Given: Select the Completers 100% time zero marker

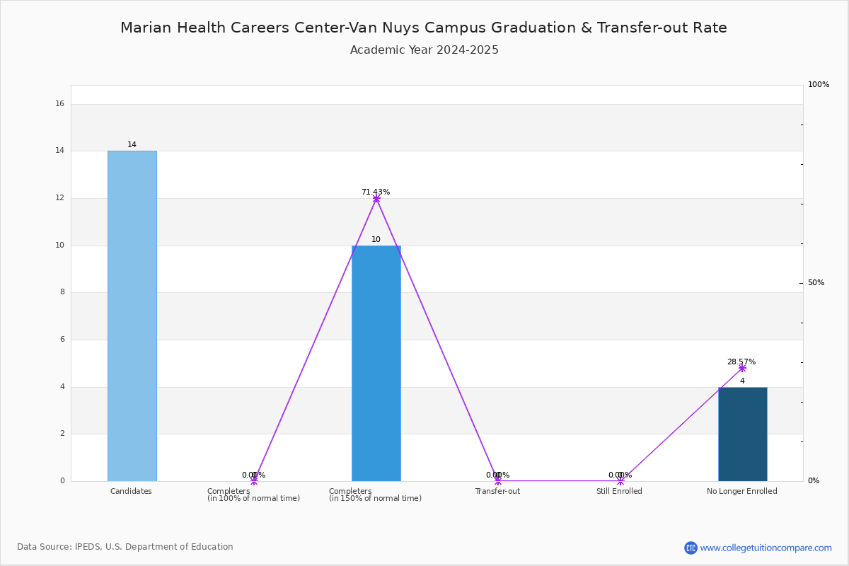Looking at the screenshot, I should pyautogui.click(x=254, y=481).
